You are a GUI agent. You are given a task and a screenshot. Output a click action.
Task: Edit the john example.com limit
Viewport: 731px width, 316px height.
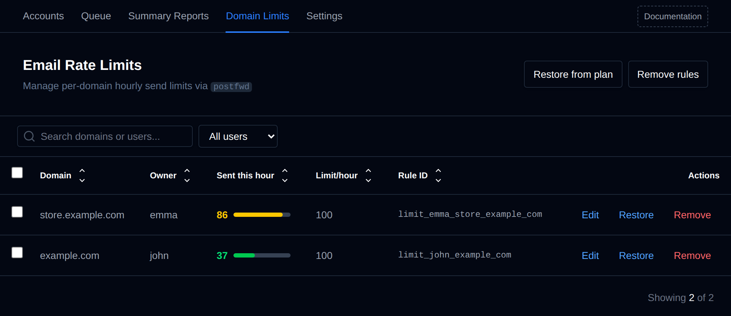(x=590, y=255)
